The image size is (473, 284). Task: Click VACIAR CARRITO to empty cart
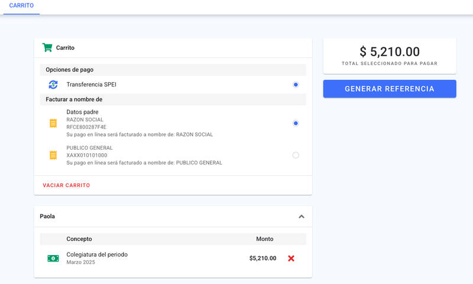[x=66, y=185]
